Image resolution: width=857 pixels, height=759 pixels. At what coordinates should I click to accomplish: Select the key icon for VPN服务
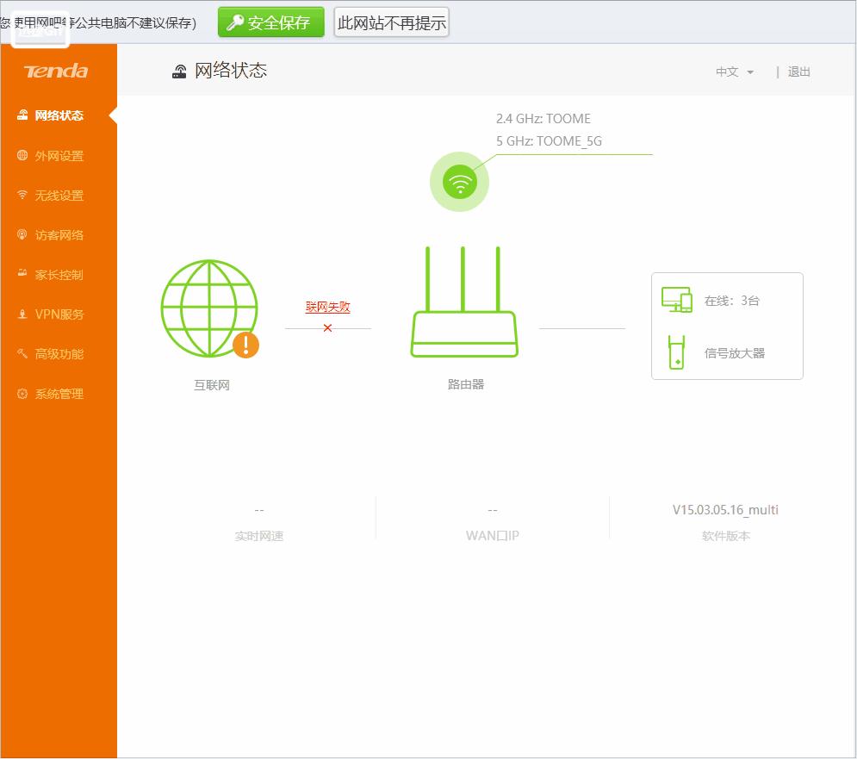tap(23, 314)
